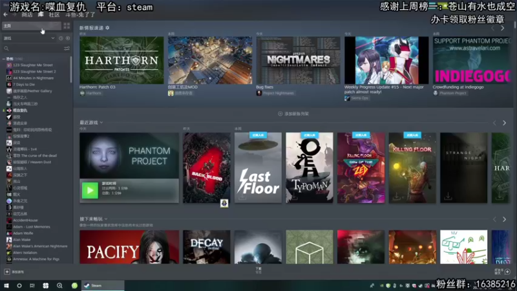This screenshot has height=291, width=517.
Task: Click the Last Floor download icon
Action: coord(242,197)
